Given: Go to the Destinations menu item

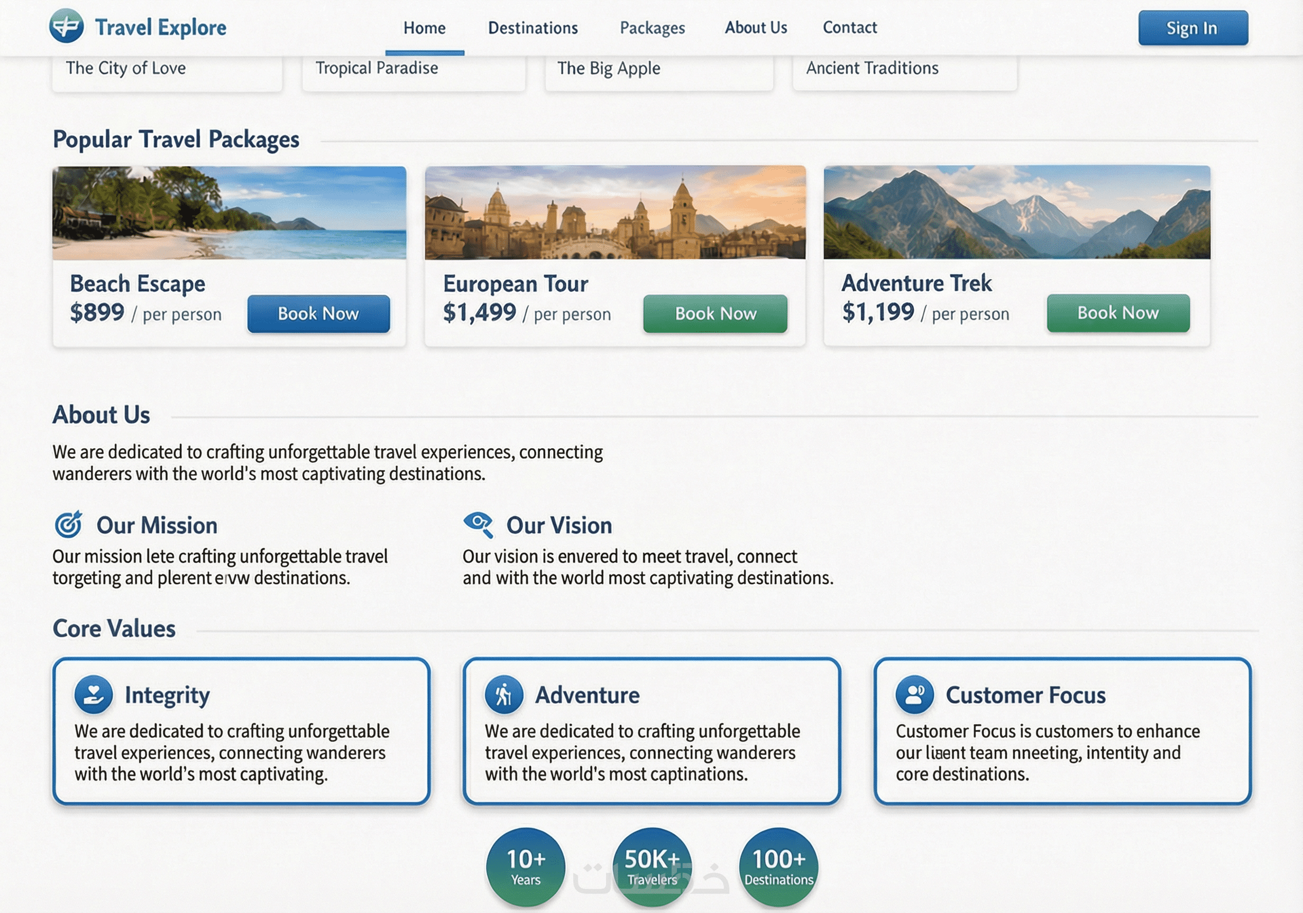Looking at the screenshot, I should coord(533,28).
